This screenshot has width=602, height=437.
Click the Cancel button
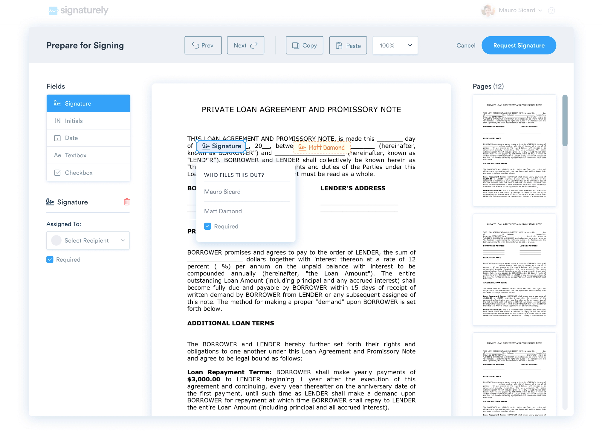tap(466, 45)
